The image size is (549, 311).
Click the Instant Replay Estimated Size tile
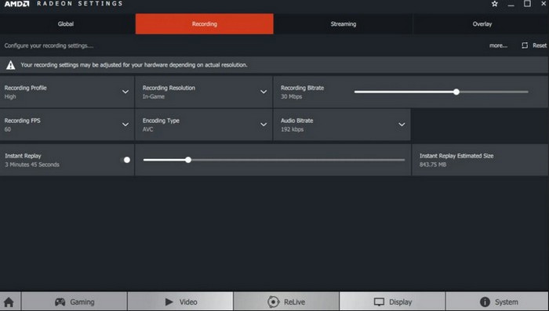coord(480,160)
